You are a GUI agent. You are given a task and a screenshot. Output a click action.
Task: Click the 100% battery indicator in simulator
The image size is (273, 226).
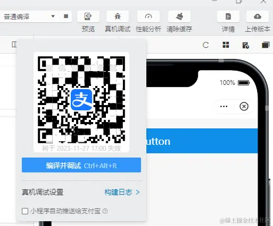pyautogui.click(x=235, y=83)
